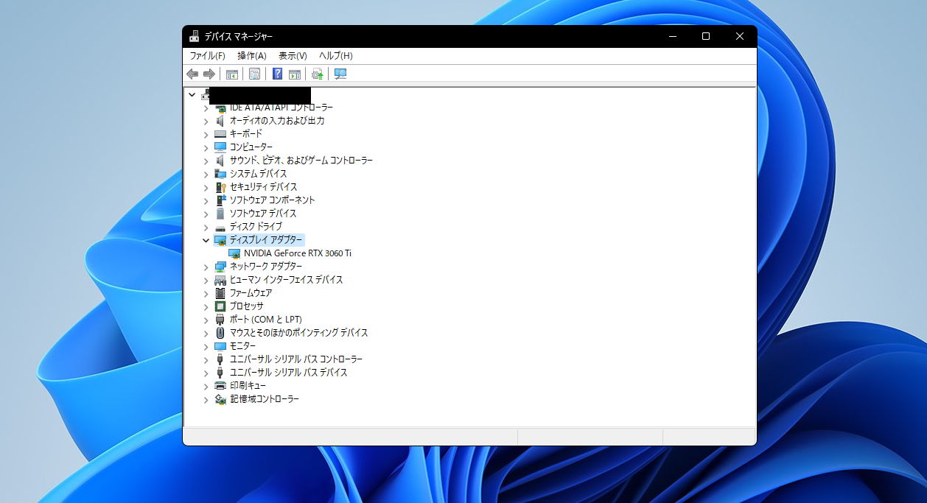
Task: Click the add drivers gear icon
Action: pos(318,74)
